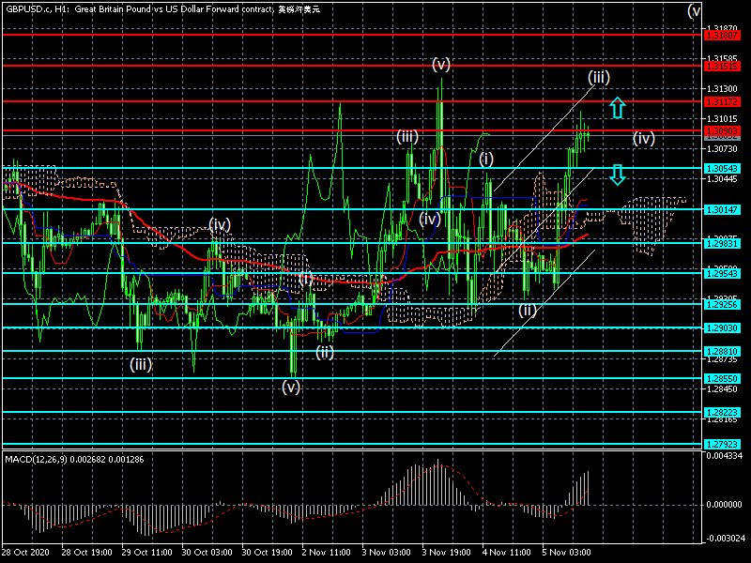
Task: Click the red 1.31807 price tag
Action: tap(722, 35)
